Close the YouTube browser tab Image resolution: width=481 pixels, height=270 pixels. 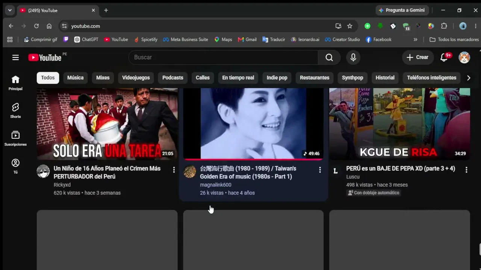tap(93, 10)
